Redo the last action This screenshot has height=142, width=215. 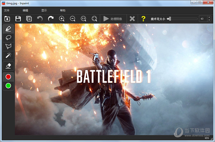click(51, 19)
